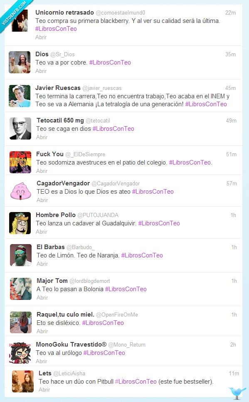Click the 22m timestamp on first tweet
The height and width of the screenshot is (402, 249).
coord(230,12)
